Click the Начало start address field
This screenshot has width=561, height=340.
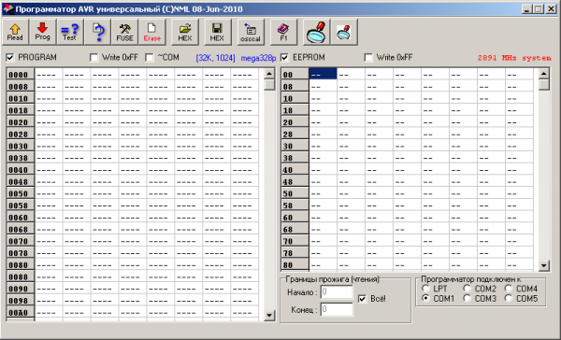[337, 292]
